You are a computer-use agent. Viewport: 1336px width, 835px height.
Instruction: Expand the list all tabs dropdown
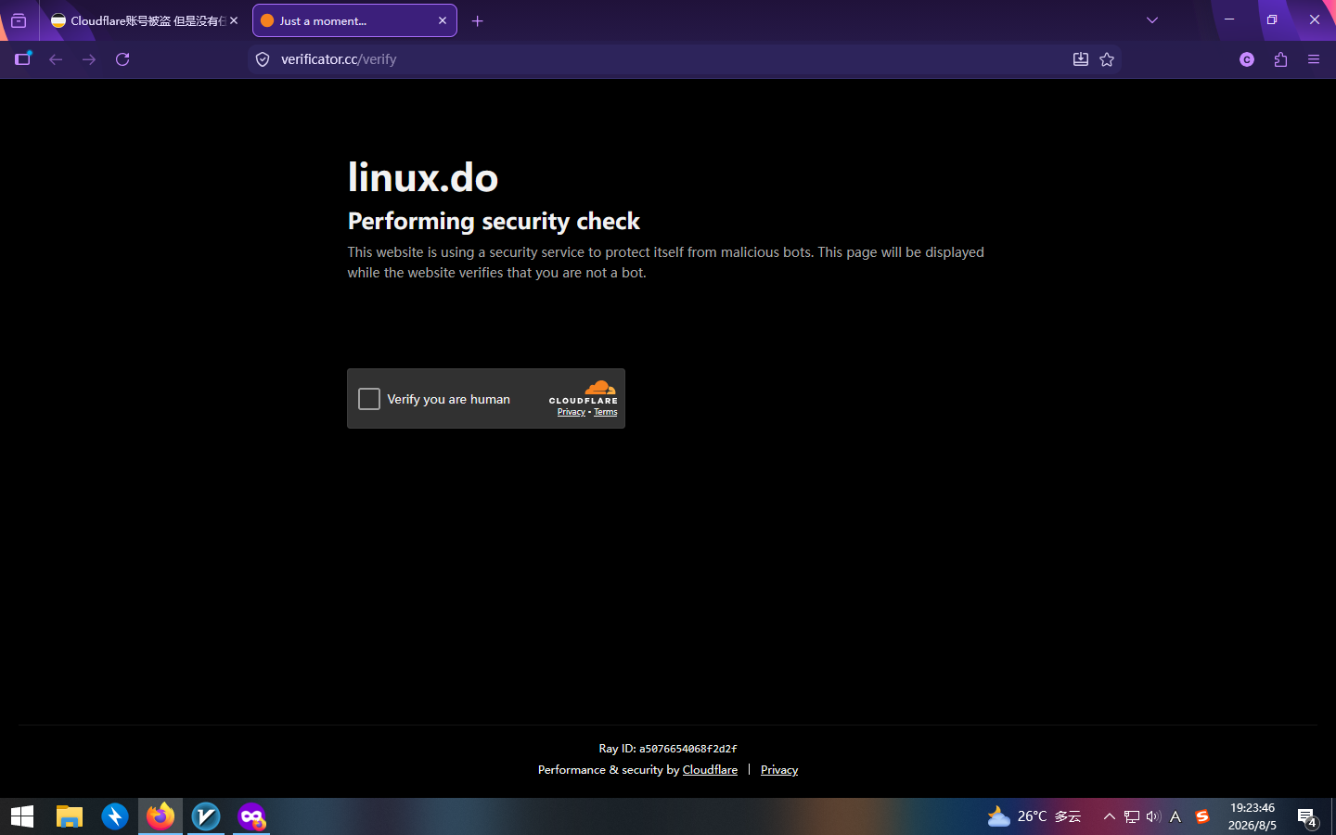click(x=1152, y=20)
